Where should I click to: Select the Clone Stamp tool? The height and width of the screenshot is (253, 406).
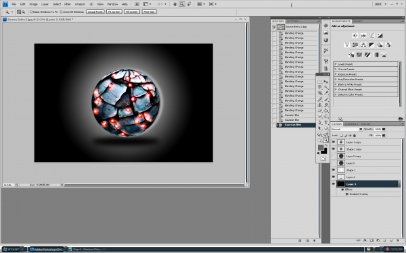pos(320,105)
